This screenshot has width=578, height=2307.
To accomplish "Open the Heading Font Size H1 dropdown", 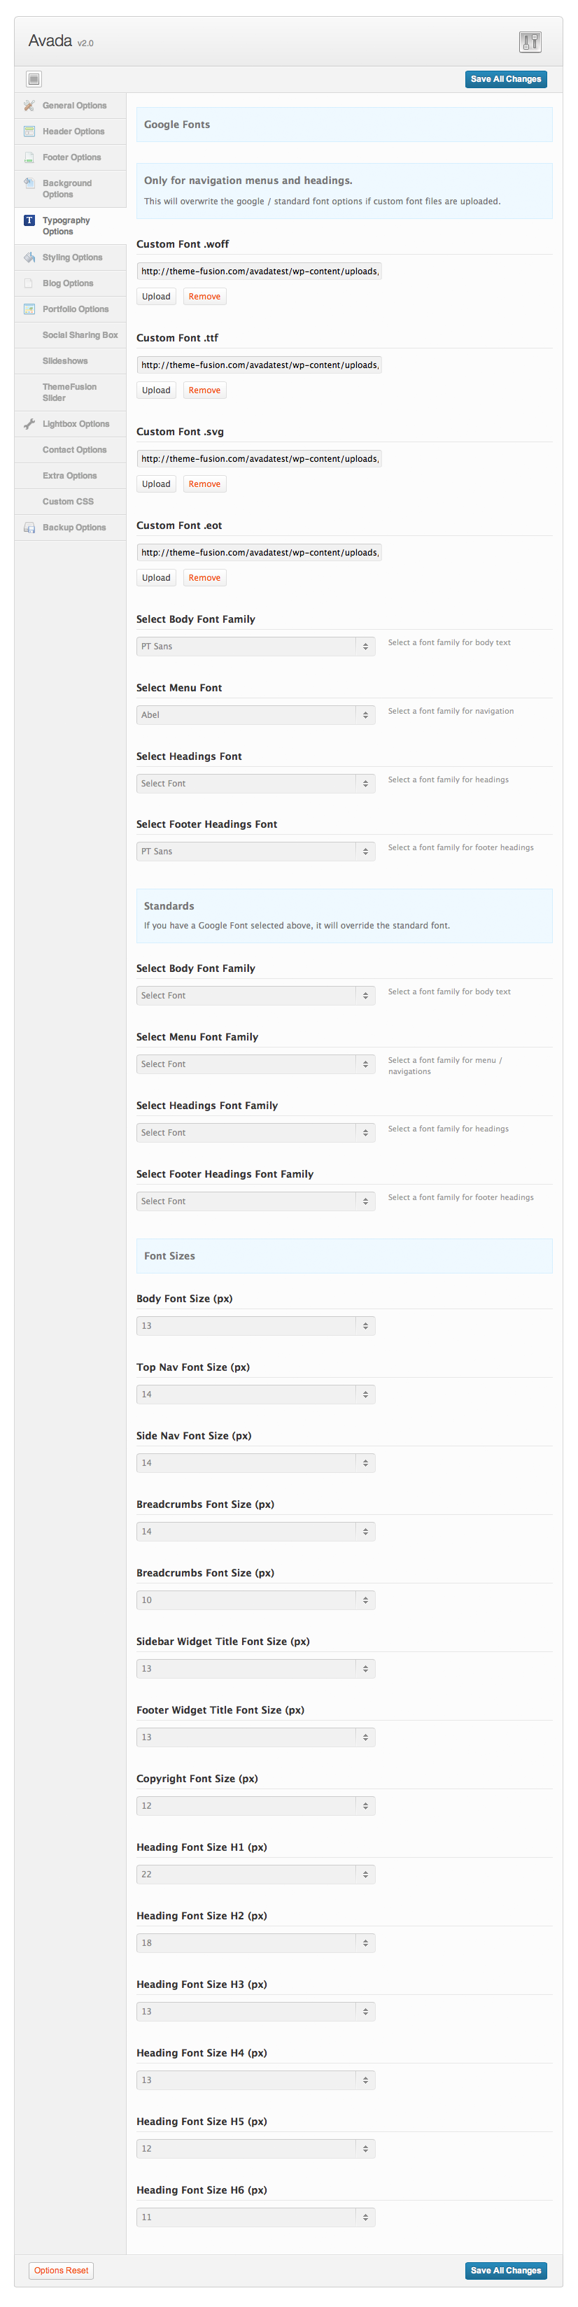I will coord(255,1875).
